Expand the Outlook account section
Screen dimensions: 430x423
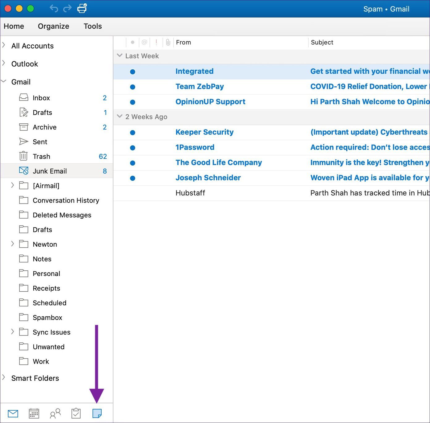pyautogui.click(x=4, y=63)
